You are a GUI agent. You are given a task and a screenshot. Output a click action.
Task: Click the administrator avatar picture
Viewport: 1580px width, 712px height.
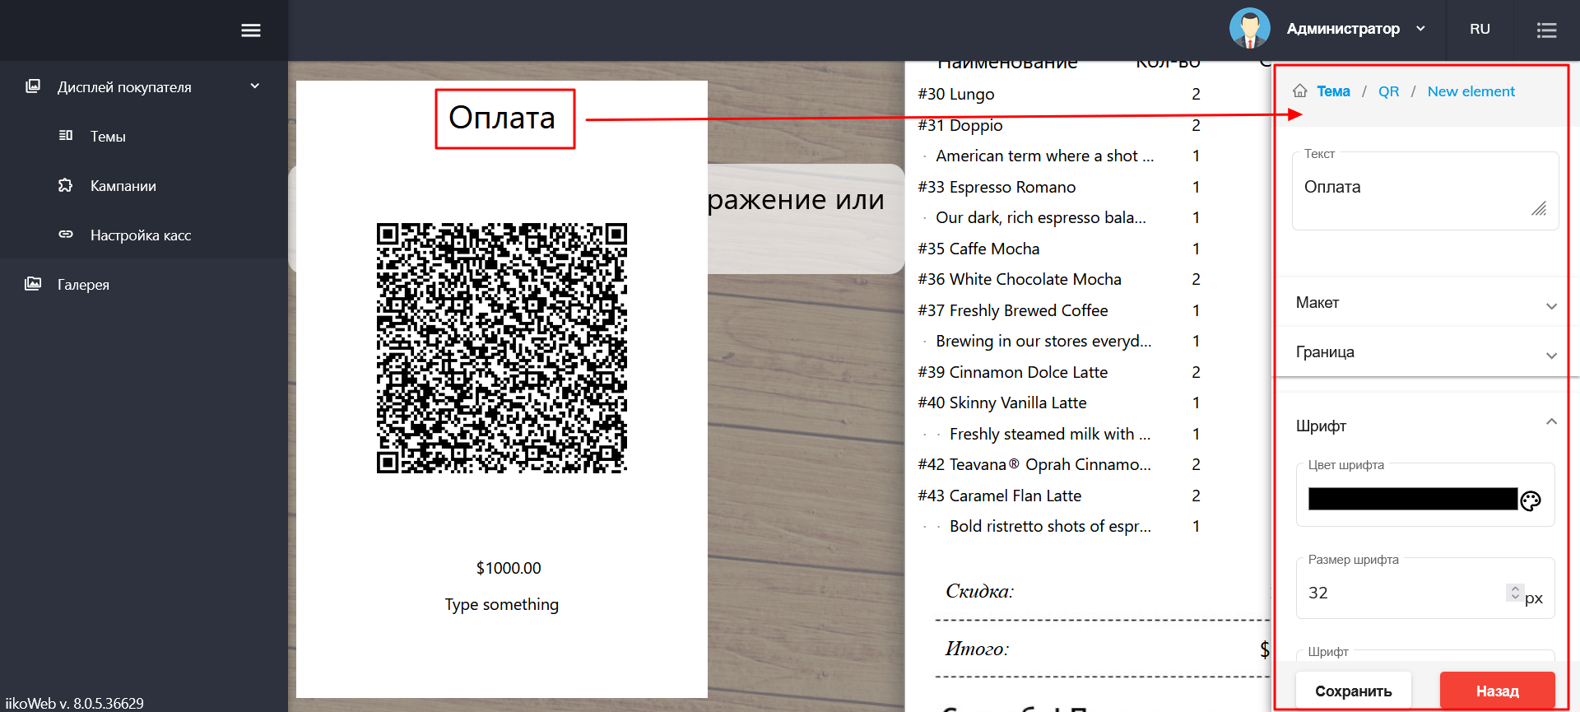(x=1249, y=29)
